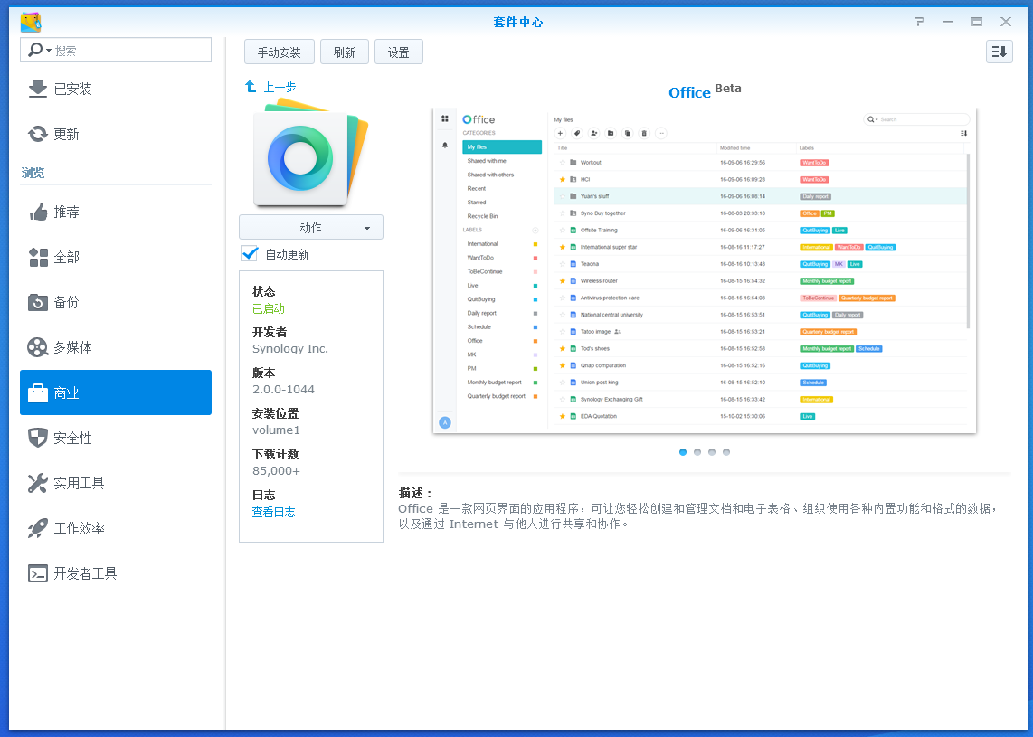Click the rocket icon beside 工作效率
Screen dimensions: 1033x737
coord(38,528)
